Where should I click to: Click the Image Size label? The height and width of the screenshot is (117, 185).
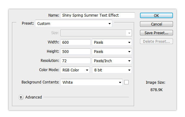tap(155, 82)
